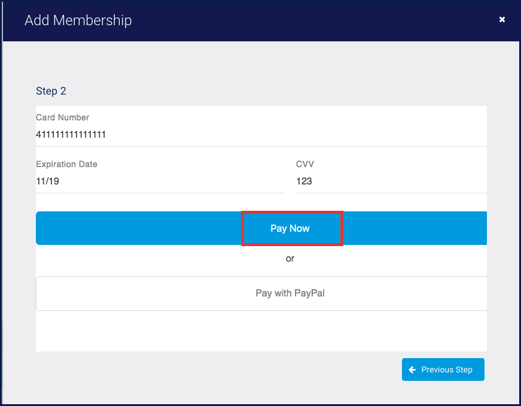Click the left arrow icon on Previous Step
Viewport: 521px width, 406px height.
412,370
